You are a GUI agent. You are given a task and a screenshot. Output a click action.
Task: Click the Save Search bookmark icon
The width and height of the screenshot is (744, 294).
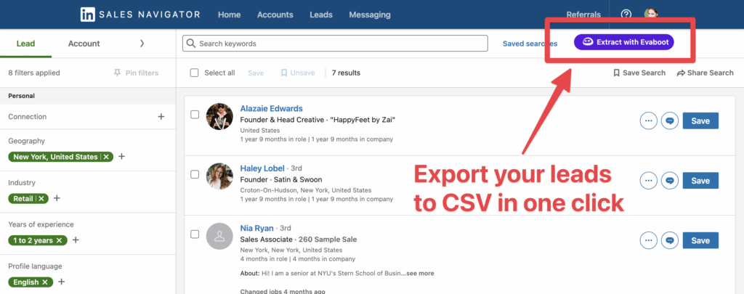point(616,73)
